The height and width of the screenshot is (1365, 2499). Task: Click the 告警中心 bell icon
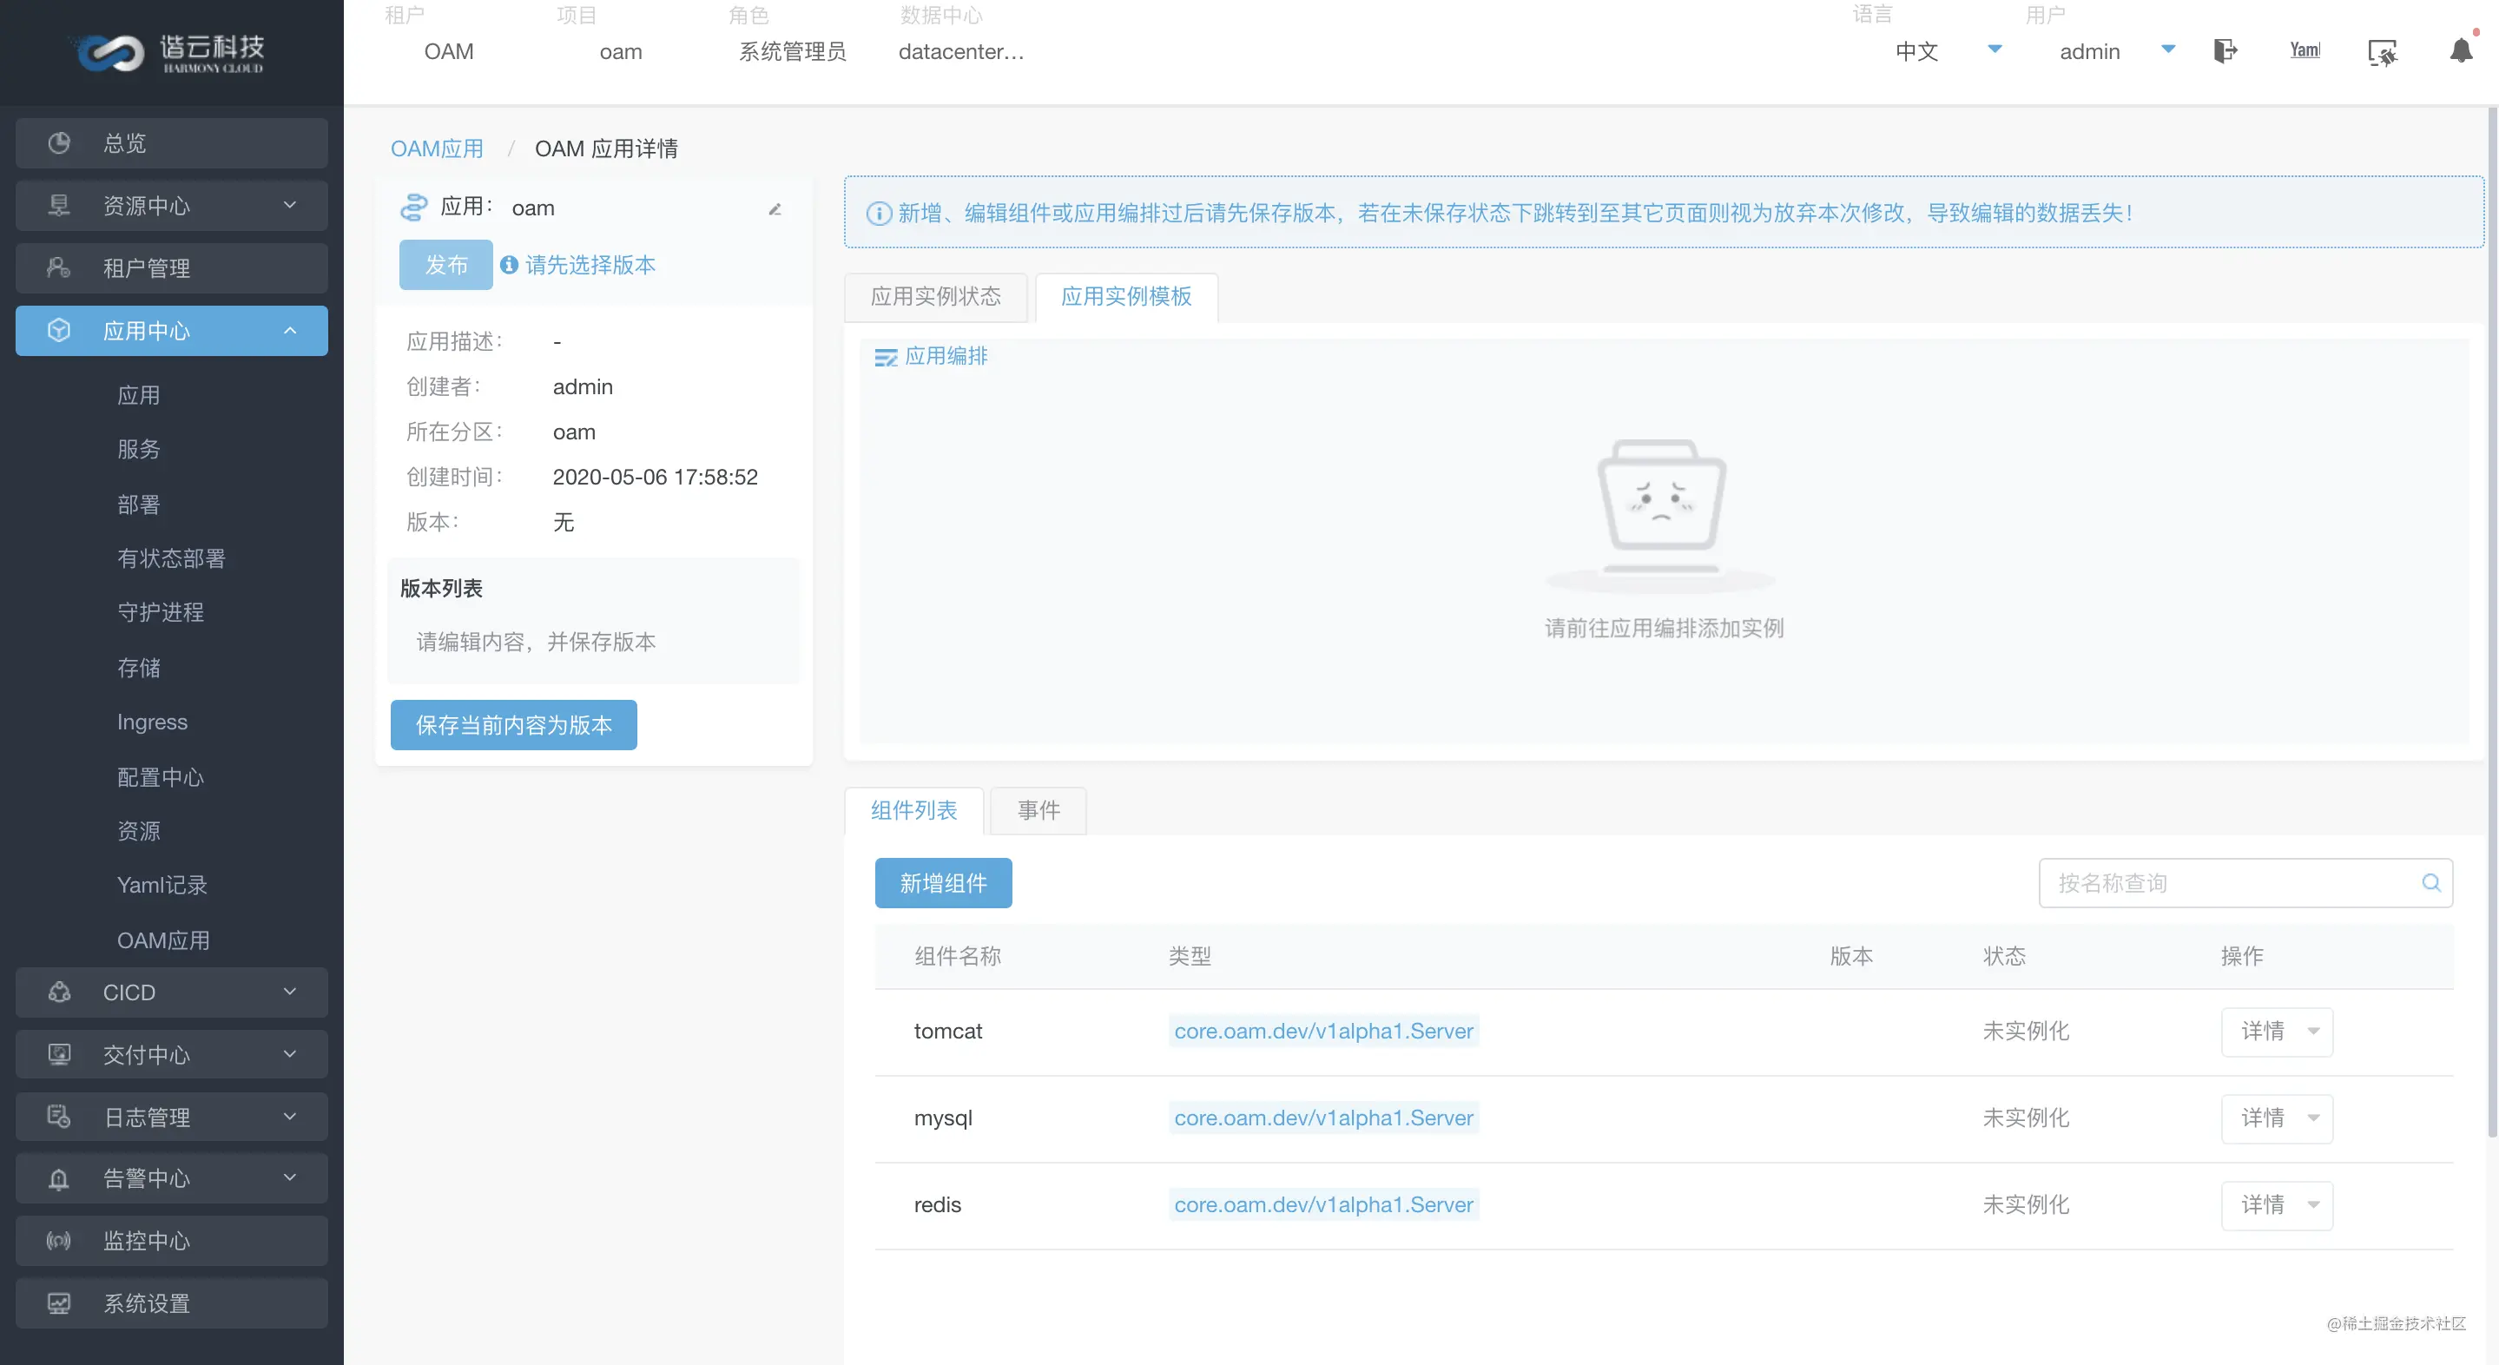pos(59,1178)
